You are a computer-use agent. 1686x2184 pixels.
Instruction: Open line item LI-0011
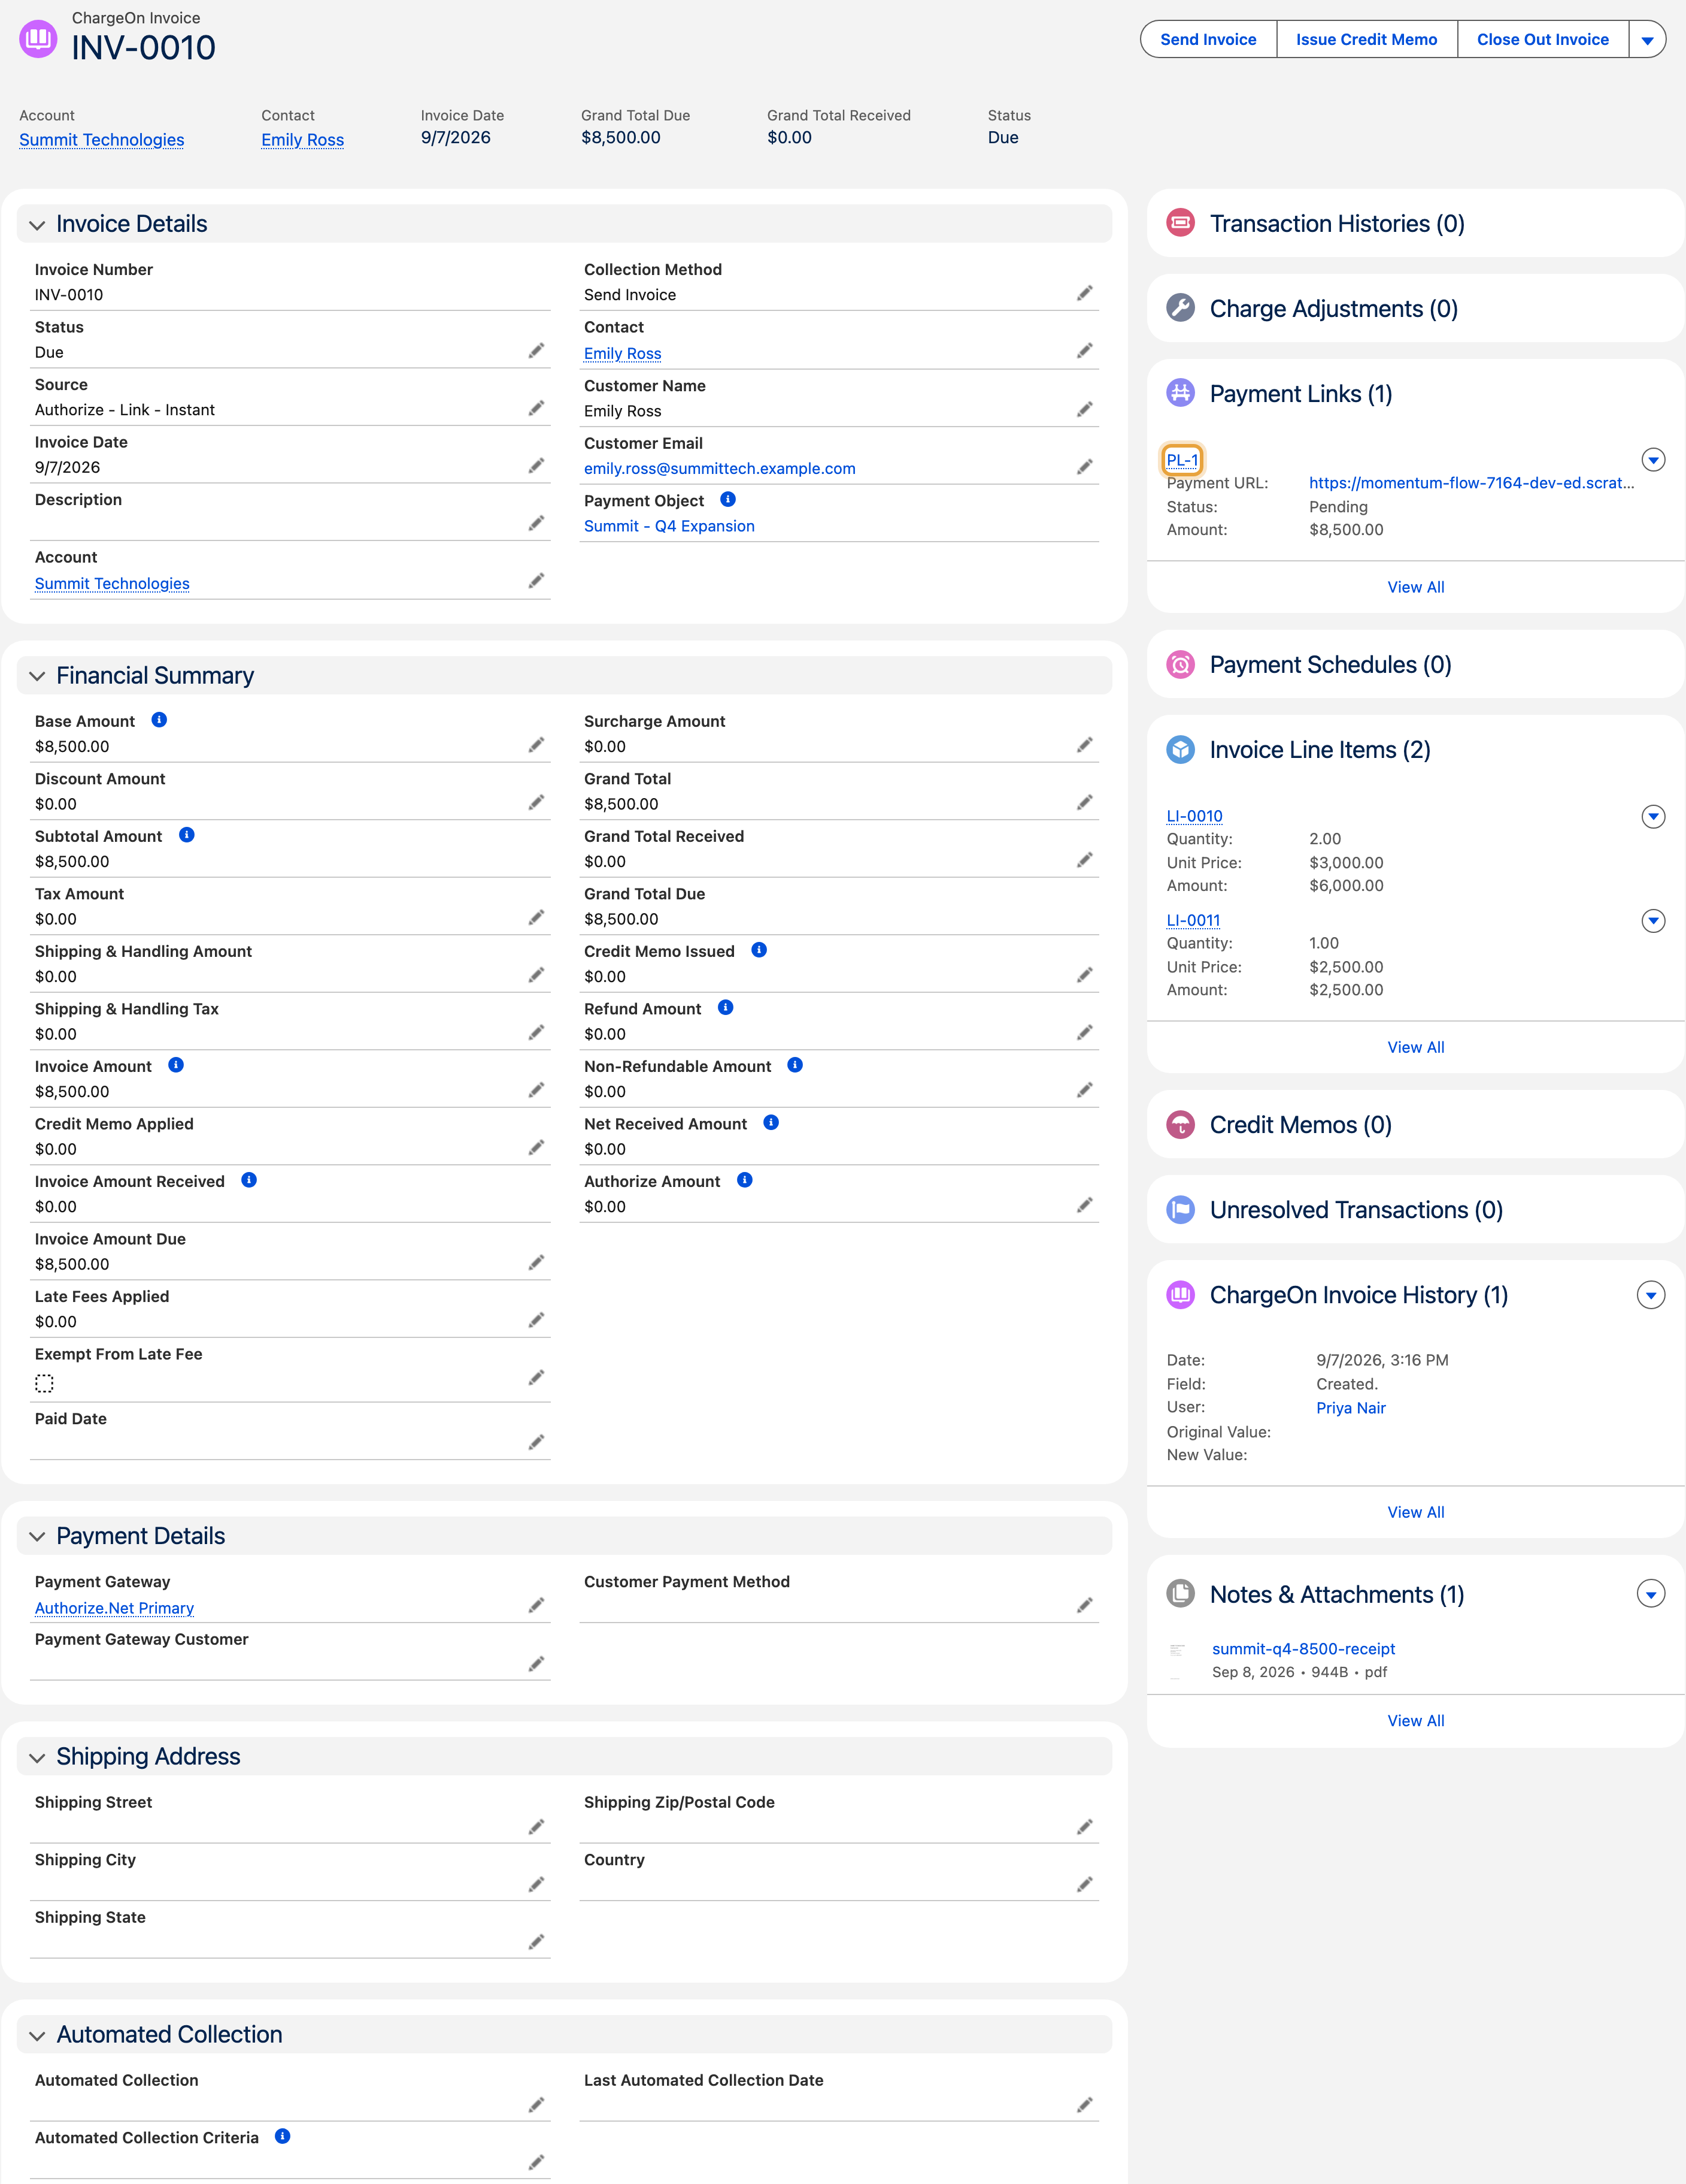click(1193, 920)
